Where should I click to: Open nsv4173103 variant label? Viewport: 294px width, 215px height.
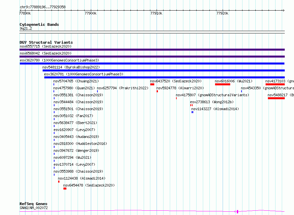point(279,81)
